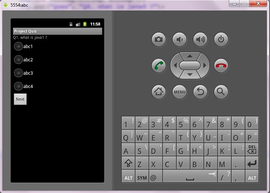Select the abc1 radio option
Screen dimensions: 270x193
point(18,46)
